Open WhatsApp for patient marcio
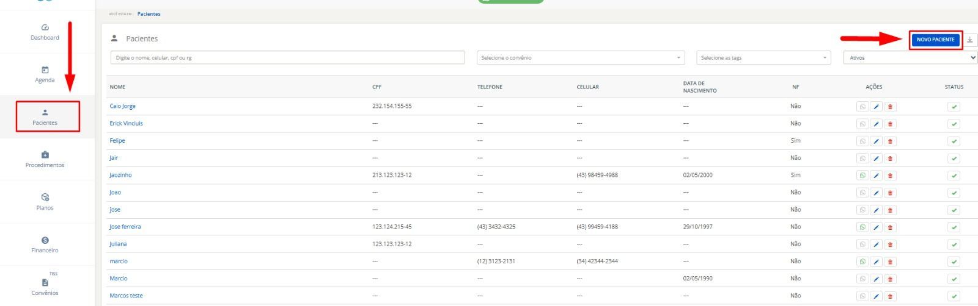The height and width of the screenshot is (306, 978). tap(862, 262)
